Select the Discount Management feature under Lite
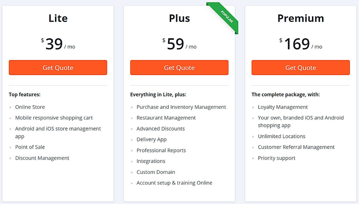 42,158
